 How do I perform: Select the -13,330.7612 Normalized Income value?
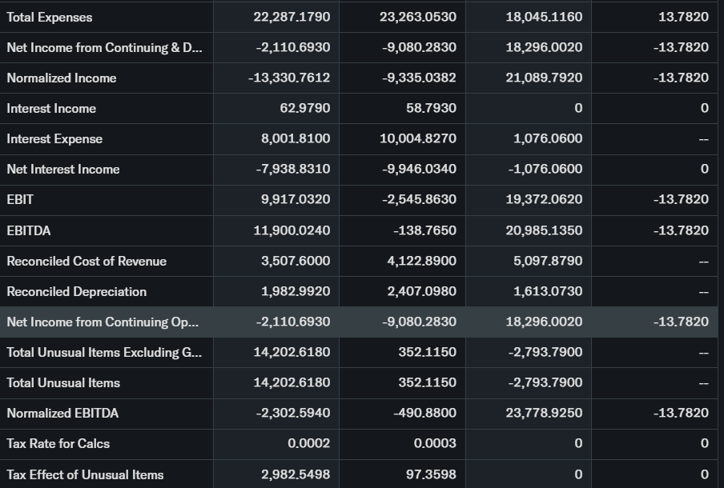coord(289,78)
